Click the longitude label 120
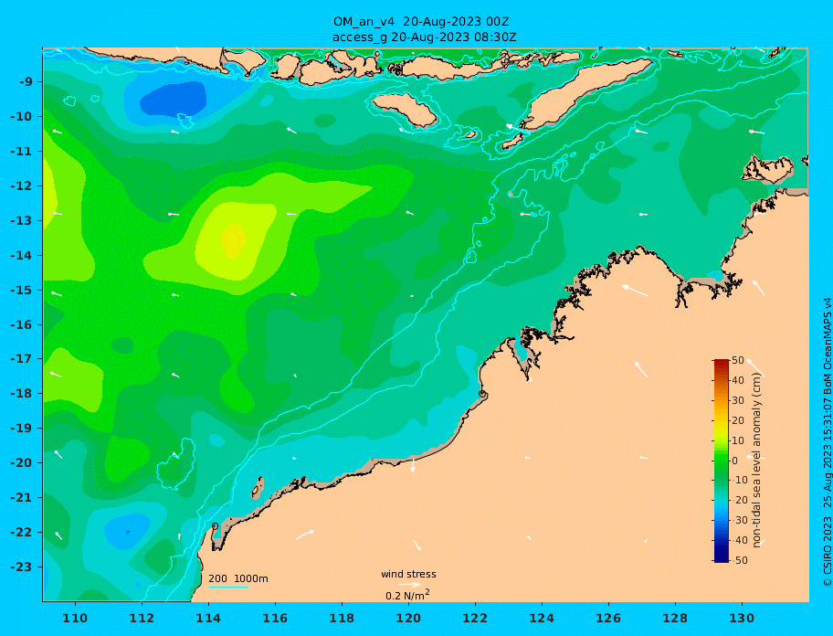 pos(408,618)
